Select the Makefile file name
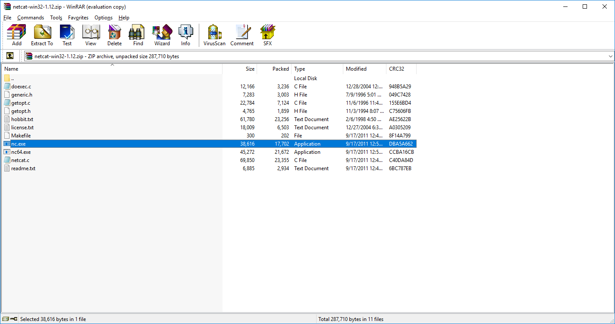This screenshot has height=324, width=615. click(21, 136)
